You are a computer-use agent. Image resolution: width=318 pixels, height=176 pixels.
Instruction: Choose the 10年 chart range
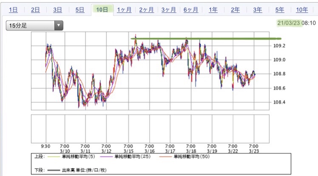pyautogui.click(x=302, y=9)
